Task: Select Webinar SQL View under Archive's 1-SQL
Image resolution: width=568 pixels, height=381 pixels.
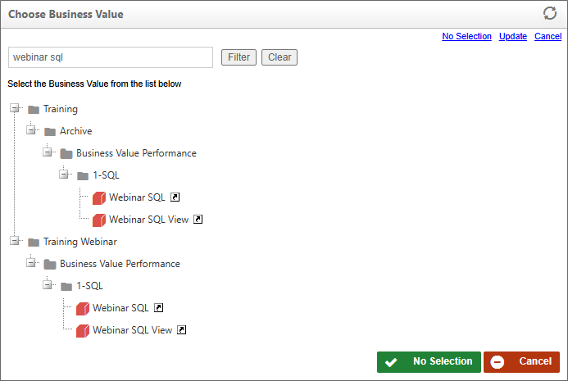Action: click(149, 220)
